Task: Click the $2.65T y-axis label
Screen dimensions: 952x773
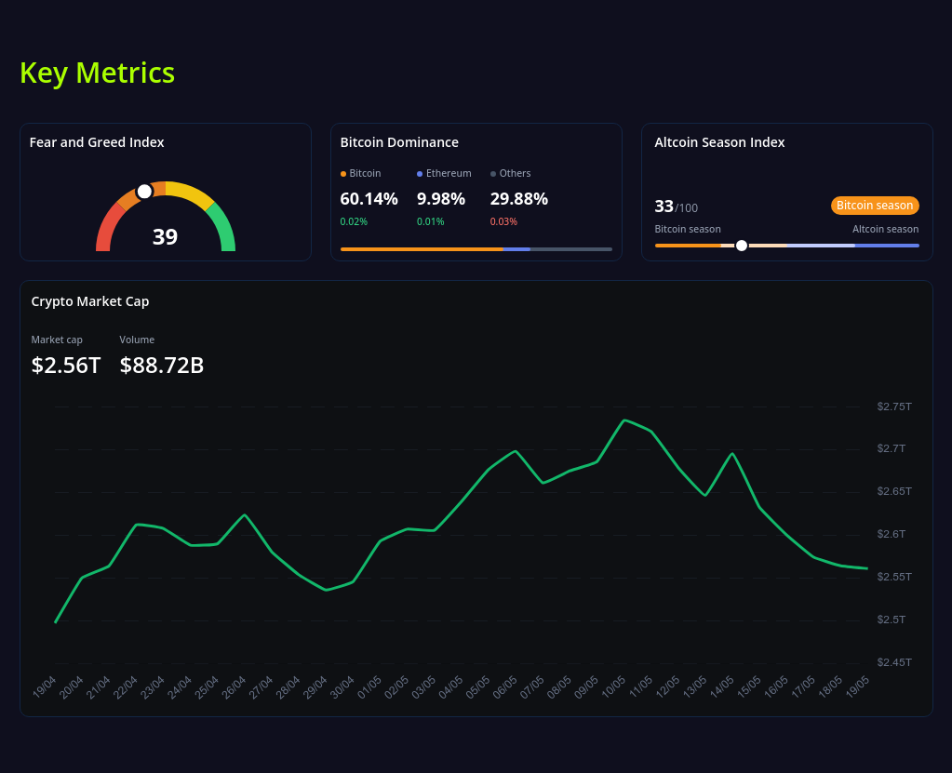Action: (x=894, y=491)
